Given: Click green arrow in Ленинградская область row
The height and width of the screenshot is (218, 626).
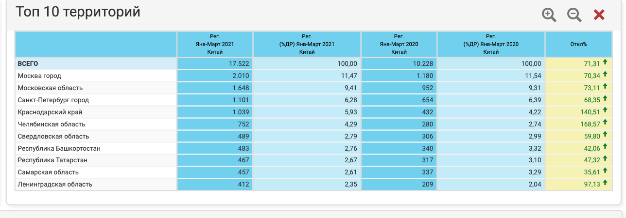Looking at the screenshot, I should click(x=605, y=183).
